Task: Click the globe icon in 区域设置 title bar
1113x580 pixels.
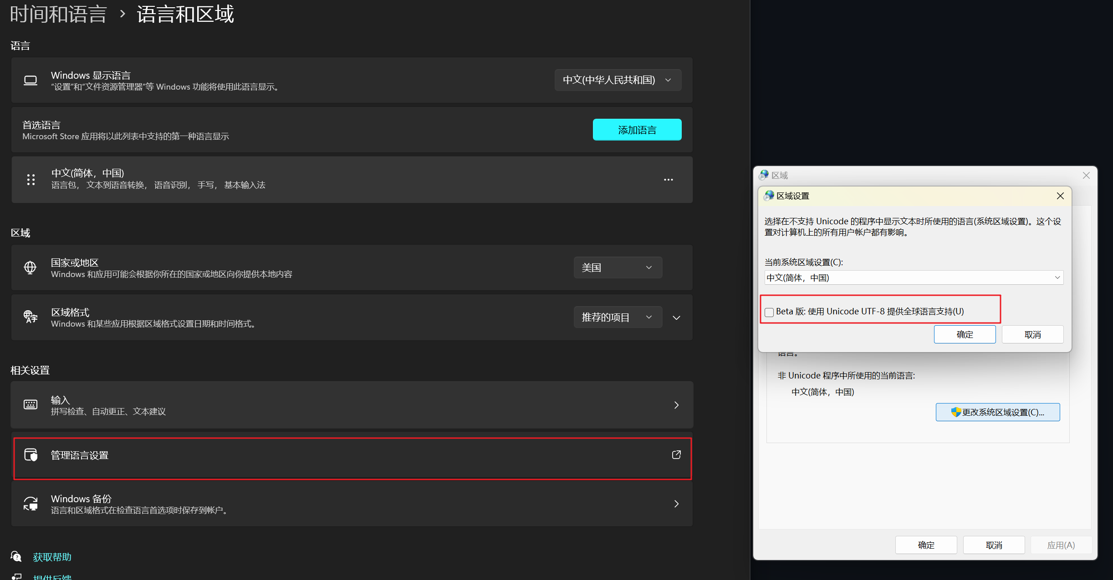Action: [769, 196]
